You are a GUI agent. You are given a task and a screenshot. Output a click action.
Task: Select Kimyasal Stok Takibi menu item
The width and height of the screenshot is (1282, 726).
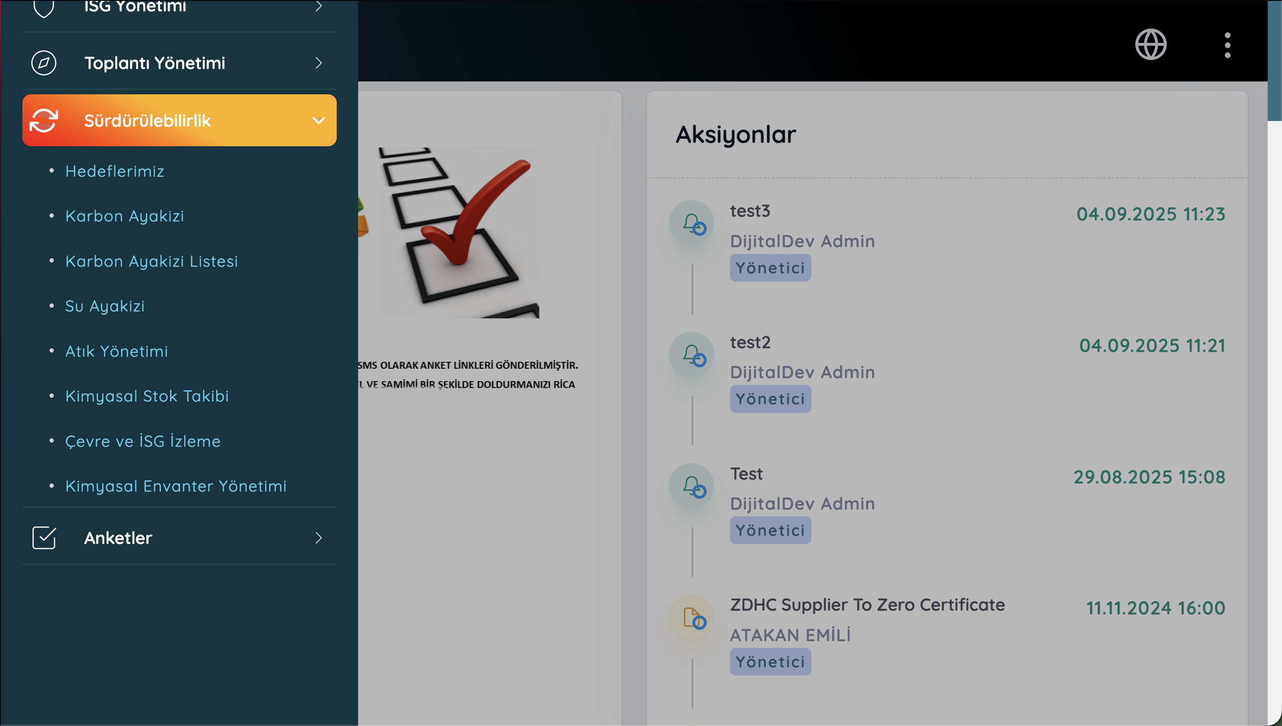(147, 396)
